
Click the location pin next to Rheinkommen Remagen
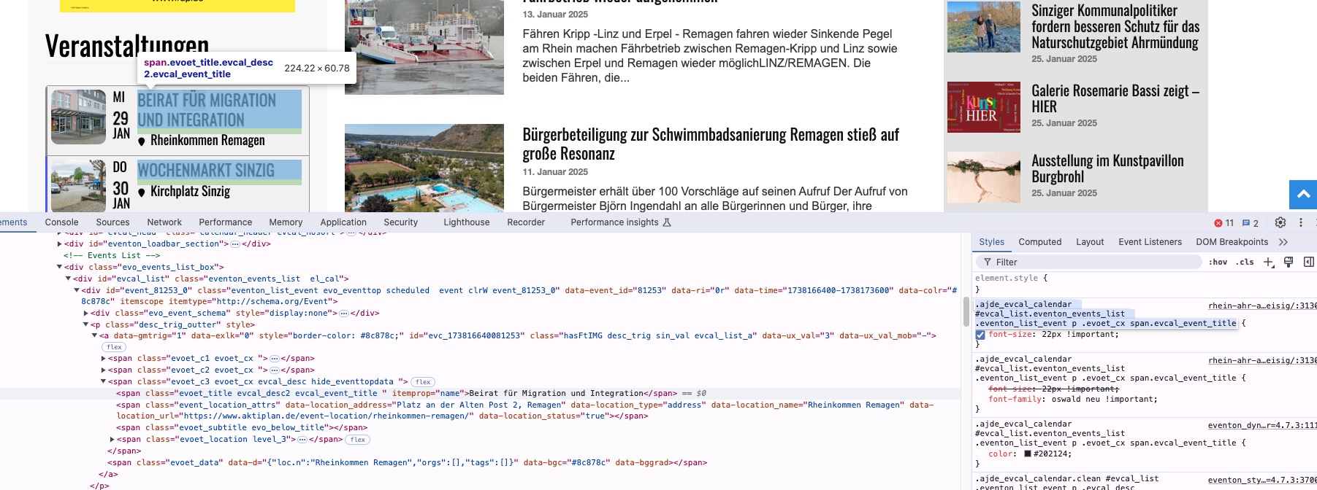tap(142, 141)
